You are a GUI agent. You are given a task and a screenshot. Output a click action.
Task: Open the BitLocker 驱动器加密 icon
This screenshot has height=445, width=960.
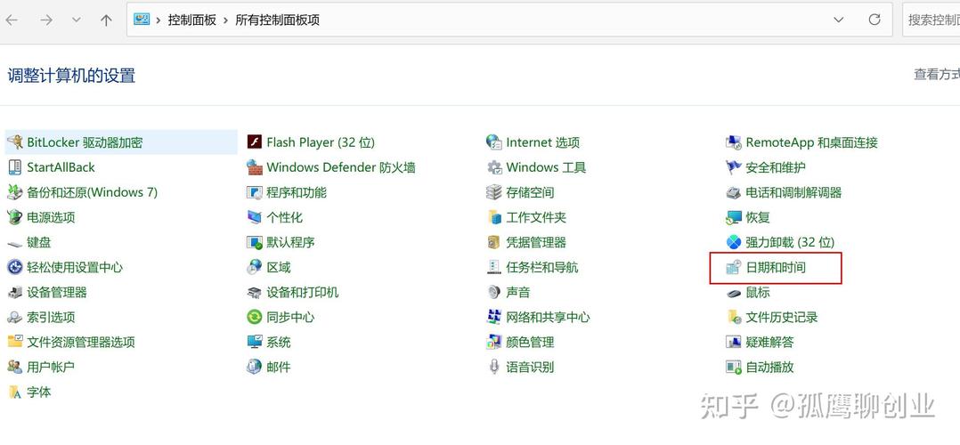coord(14,142)
